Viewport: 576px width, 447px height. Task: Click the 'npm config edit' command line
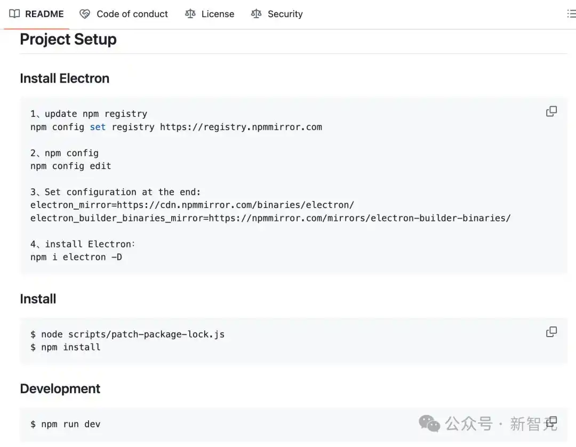click(x=71, y=166)
